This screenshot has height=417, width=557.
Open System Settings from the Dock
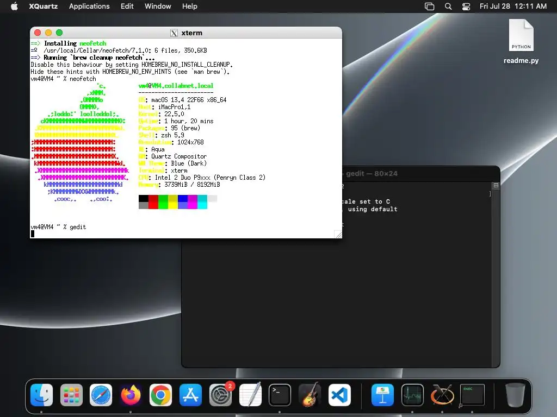[x=220, y=395]
